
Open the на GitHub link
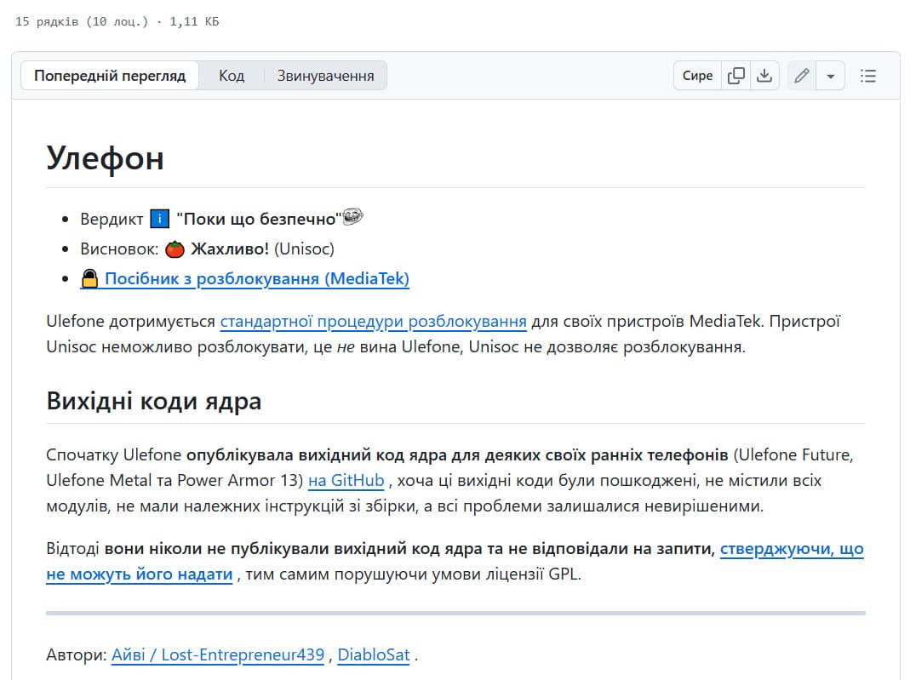point(346,480)
